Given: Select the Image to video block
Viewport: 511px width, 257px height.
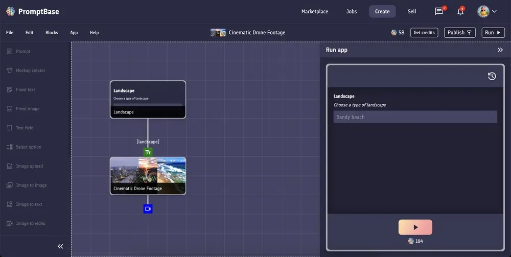Looking at the screenshot, I should 30,223.
